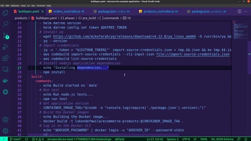Open the editor More Actions menu

(x=246, y=11)
